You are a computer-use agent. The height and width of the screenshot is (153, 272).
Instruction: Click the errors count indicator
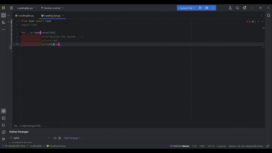pyautogui.click(x=248, y=22)
